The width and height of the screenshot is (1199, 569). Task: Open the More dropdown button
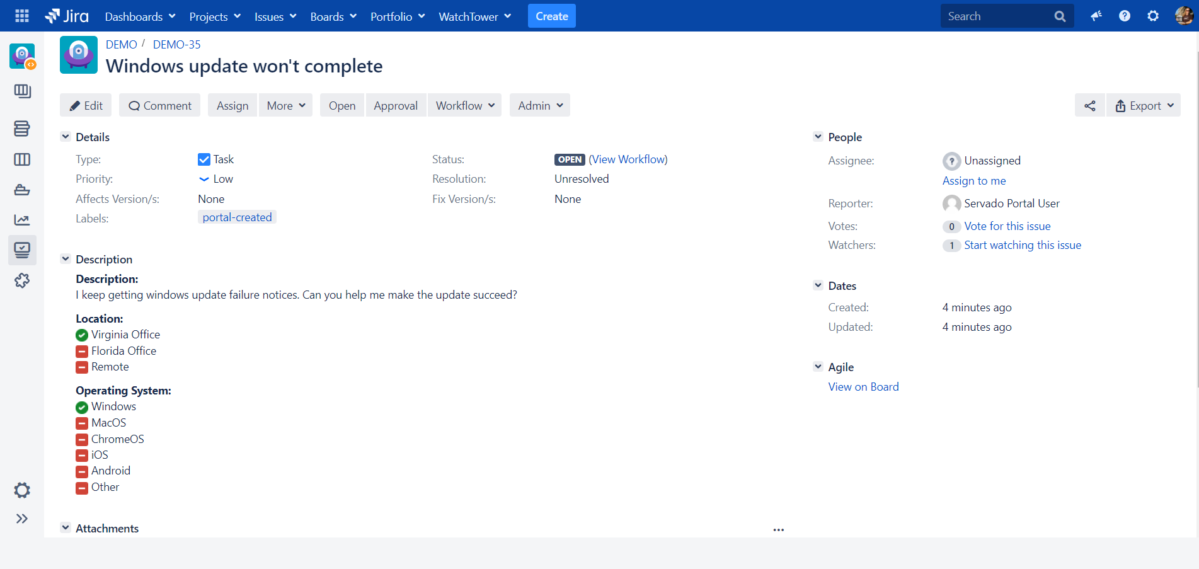(285, 105)
